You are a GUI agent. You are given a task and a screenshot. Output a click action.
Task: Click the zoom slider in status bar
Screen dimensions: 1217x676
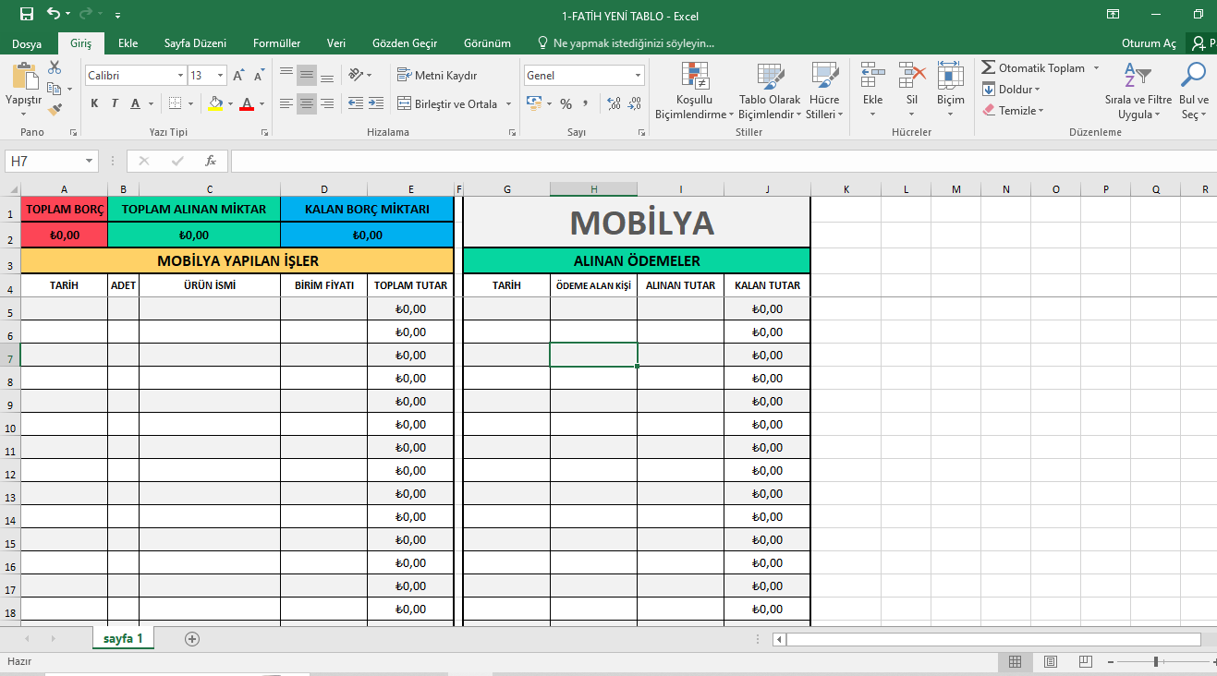[1156, 661]
